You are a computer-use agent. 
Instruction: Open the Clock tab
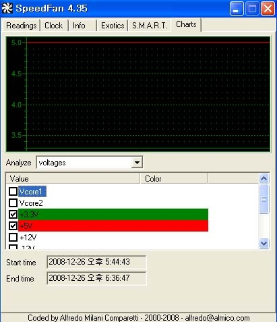click(54, 26)
